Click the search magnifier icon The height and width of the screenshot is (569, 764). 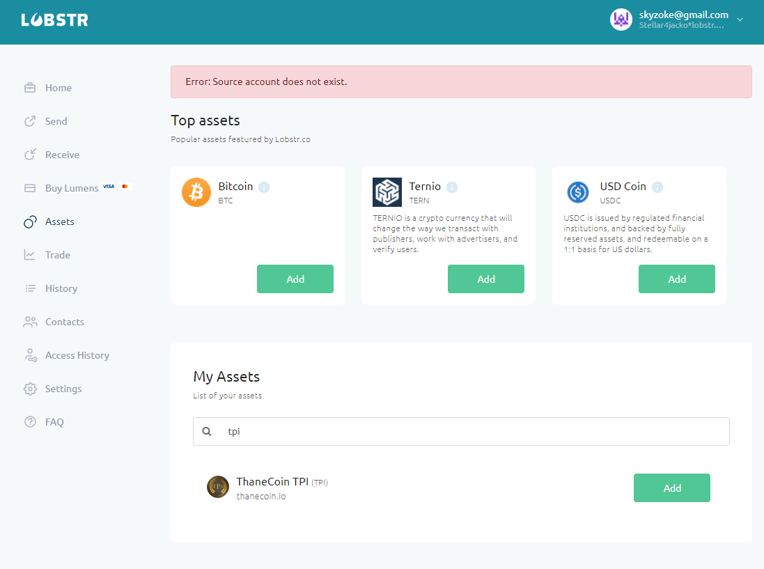tap(207, 431)
